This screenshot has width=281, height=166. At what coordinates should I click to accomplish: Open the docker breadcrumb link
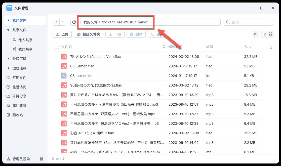[107, 22]
